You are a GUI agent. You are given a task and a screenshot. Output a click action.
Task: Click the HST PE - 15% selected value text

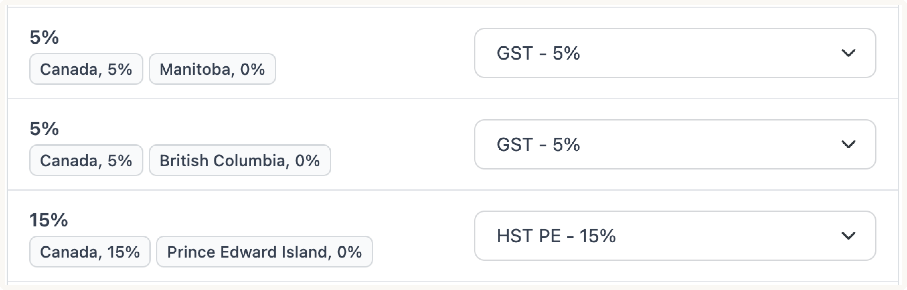(x=556, y=236)
